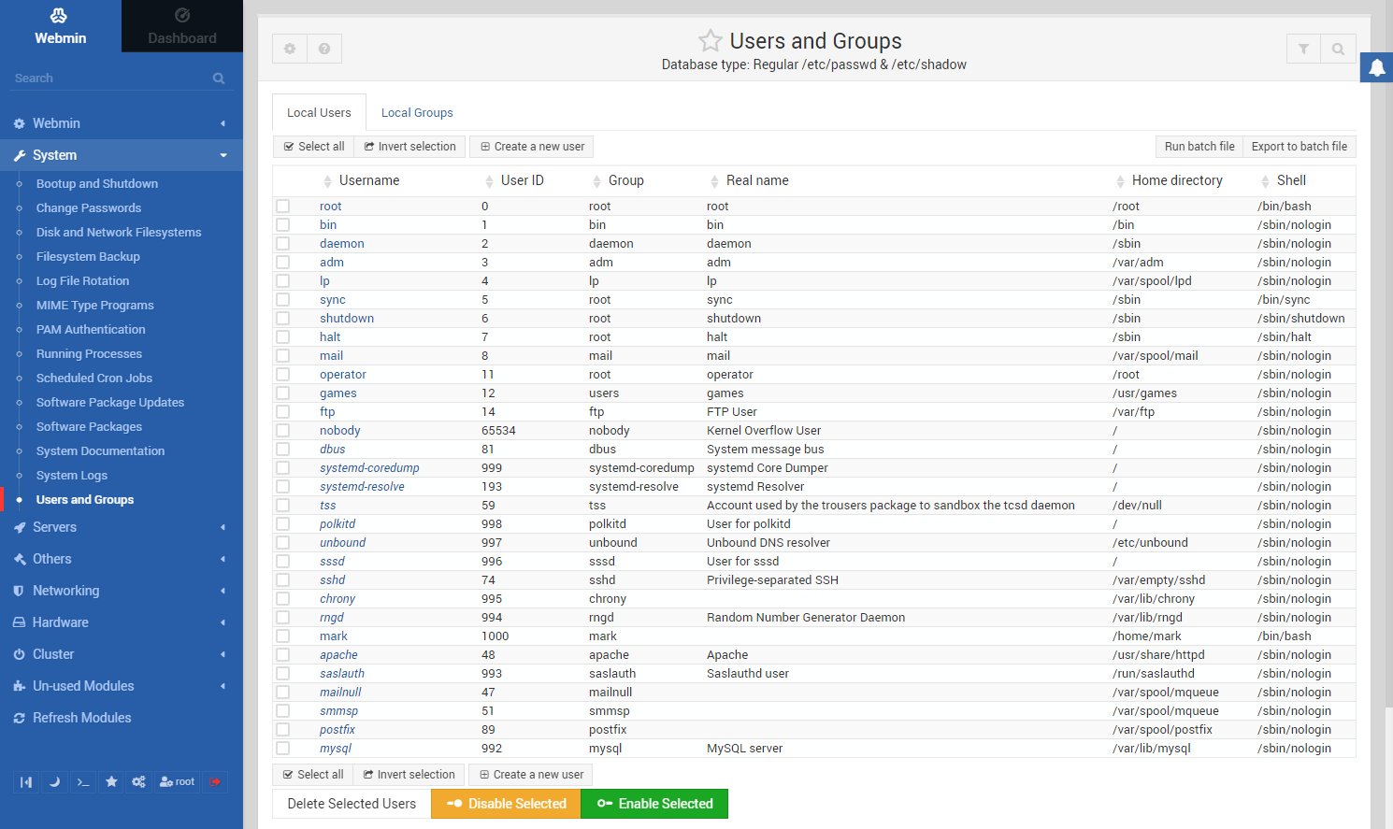Click the top Create a new user button
The height and width of the screenshot is (829, 1393).
[x=532, y=147]
